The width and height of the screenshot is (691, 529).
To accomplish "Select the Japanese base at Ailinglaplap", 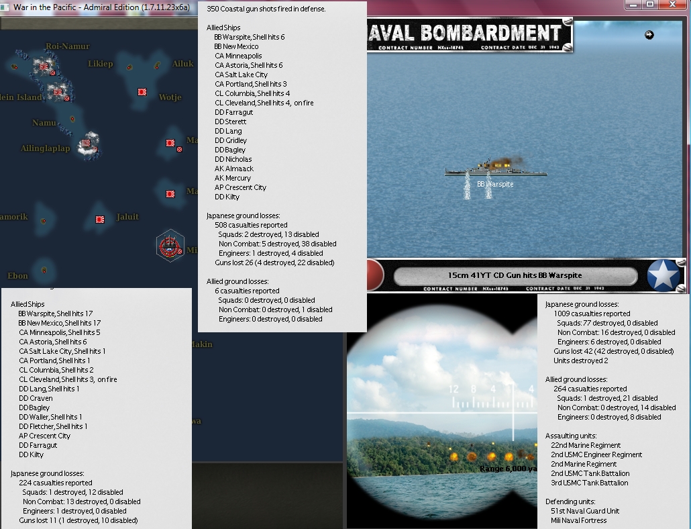I will coord(85,143).
